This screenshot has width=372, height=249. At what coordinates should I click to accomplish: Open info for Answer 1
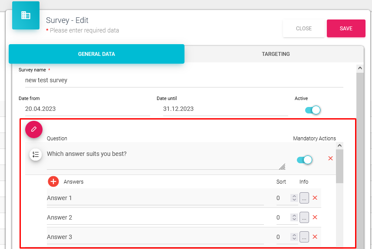click(304, 198)
